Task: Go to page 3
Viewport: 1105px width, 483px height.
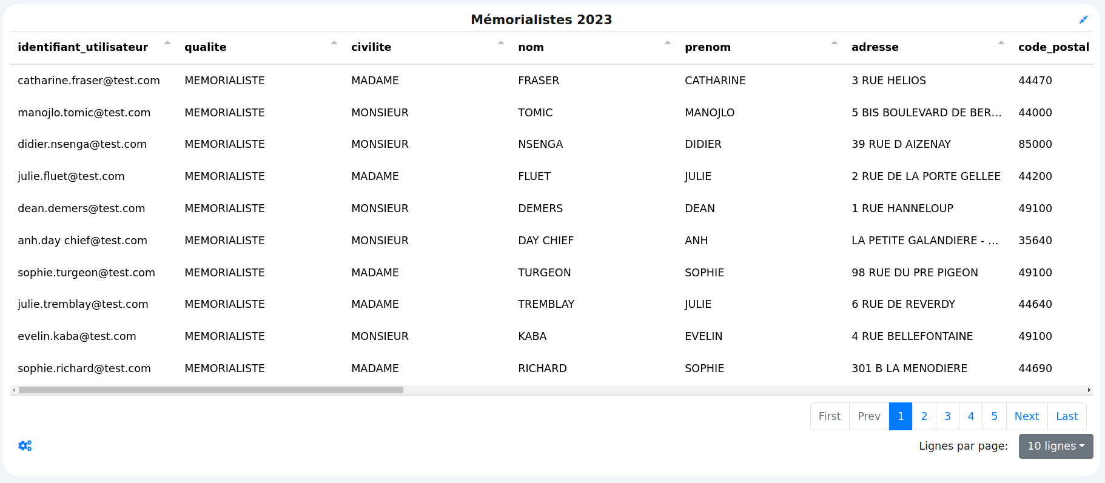Action: point(947,416)
